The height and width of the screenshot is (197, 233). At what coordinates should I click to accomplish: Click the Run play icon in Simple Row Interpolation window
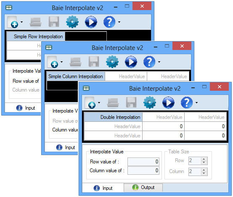(91, 22)
